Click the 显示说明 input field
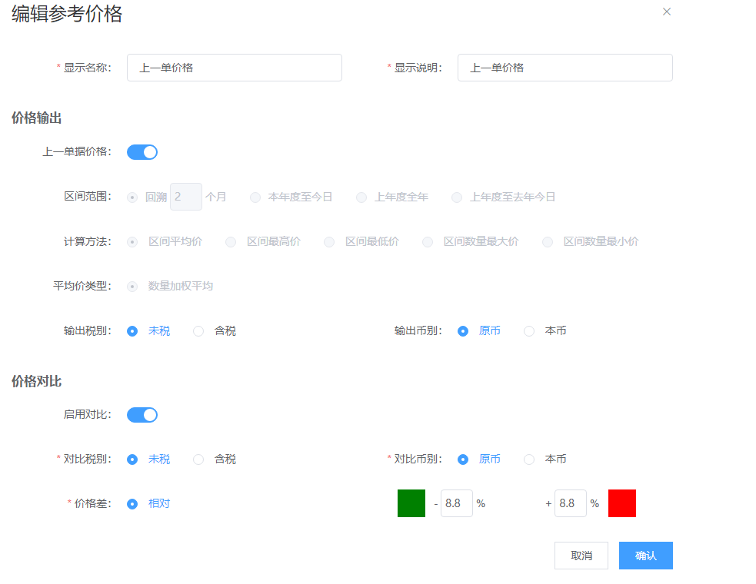 [x=565, y=68]
